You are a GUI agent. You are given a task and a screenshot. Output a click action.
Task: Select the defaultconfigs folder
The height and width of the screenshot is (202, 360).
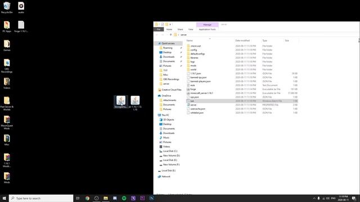pos(197,54)
